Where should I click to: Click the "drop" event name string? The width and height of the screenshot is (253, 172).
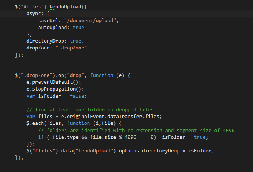coord(76,75)
